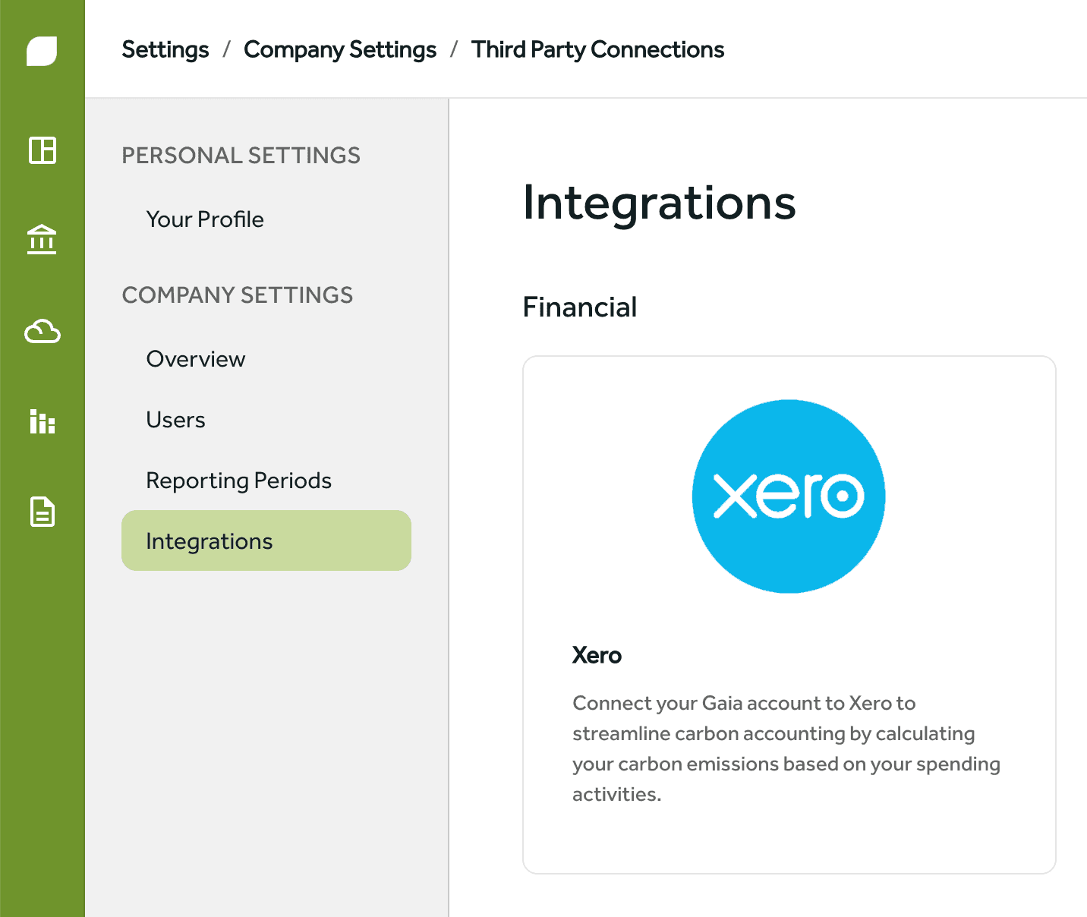Go to Settings breadcrumb
Image resolution: width=1087 pixels, height=917 pixels.
point(165,49)
